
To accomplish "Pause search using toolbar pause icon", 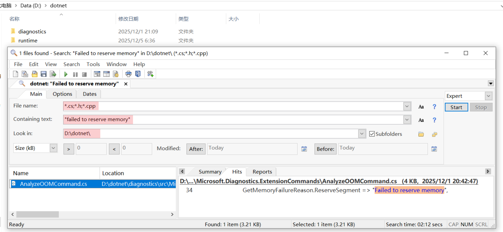I will (x=75, y=74).
